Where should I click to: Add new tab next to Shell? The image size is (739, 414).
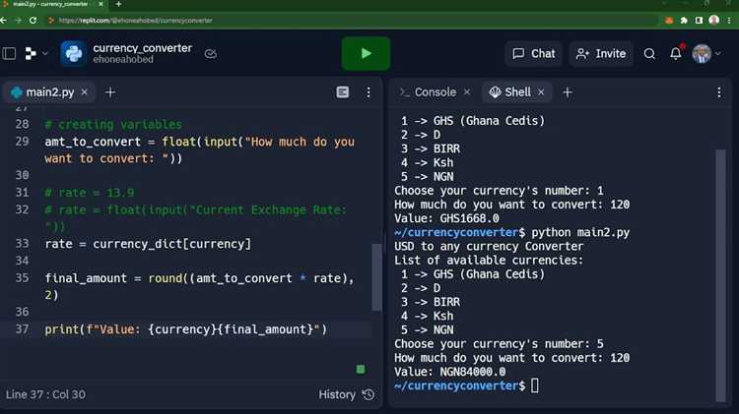click(x=568, y=92)
